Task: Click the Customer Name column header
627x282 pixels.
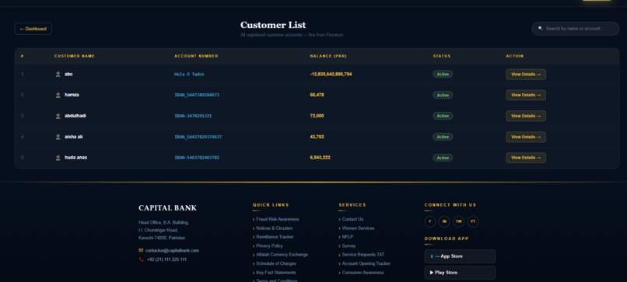Action: (x=75, y=56)
